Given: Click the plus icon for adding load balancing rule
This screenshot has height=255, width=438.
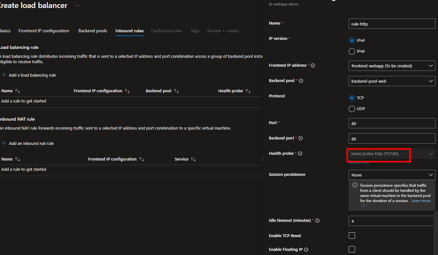Looking at the screenshot, I should tap(4, 75).
